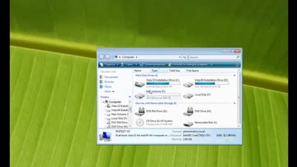This screenshot has width=297, height=167.
Task: Click the Forward navigation arrow button
Action: click(x=107, y=57)
